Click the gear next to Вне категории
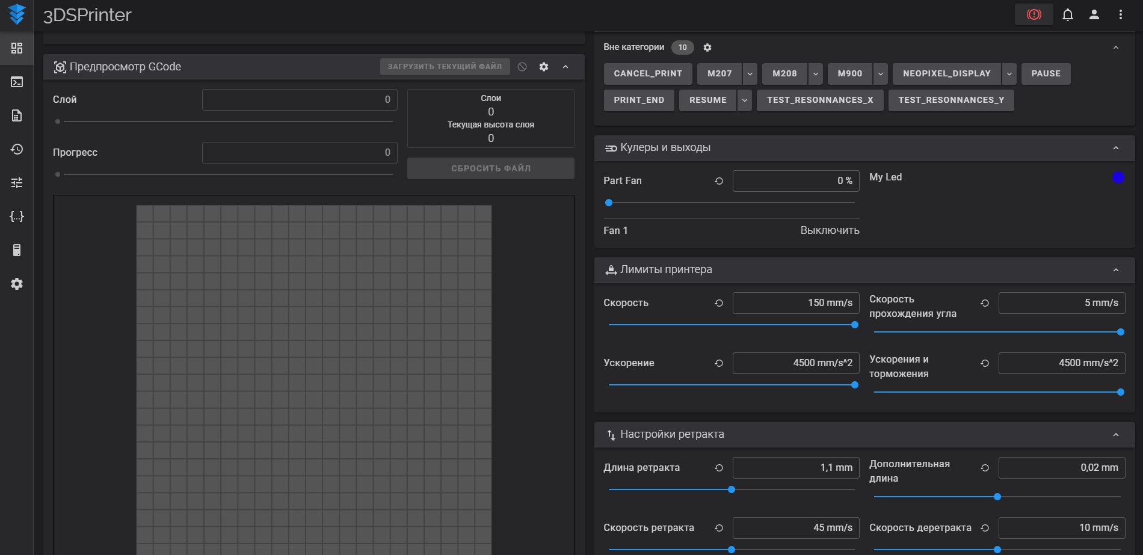Viewport: 1143px width, 555px height. [707, 48]
